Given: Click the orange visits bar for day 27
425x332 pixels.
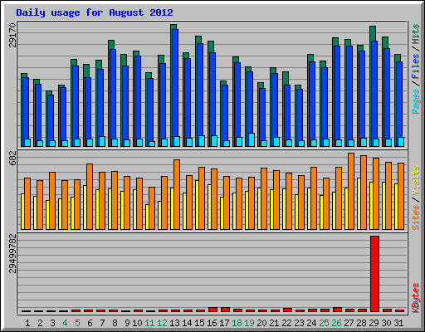Looking at the screenshot, I should click(x=351, y=191).
